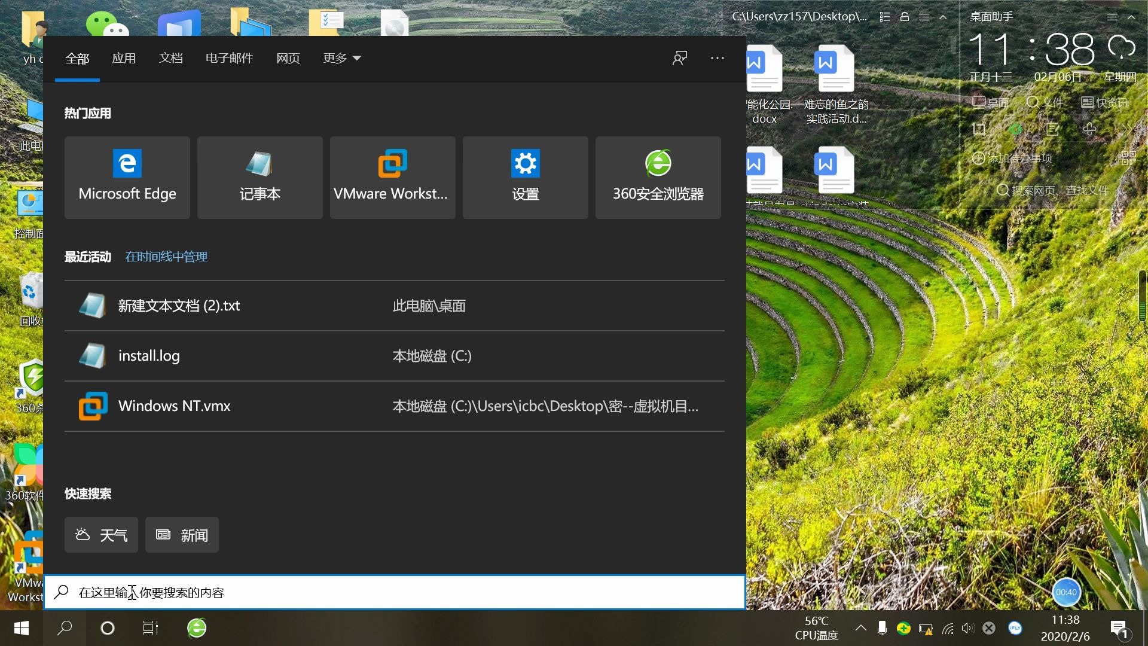The height and width of the screenshot is (646, 1148).
Task: Switch to 应用 search tab
Action: pos(124,57)
